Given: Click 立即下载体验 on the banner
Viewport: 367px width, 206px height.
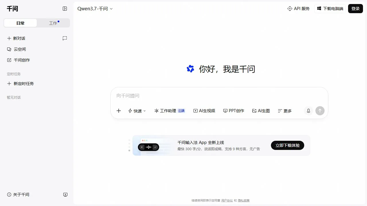Looking at the screenshot, I should tap(288, 145).
